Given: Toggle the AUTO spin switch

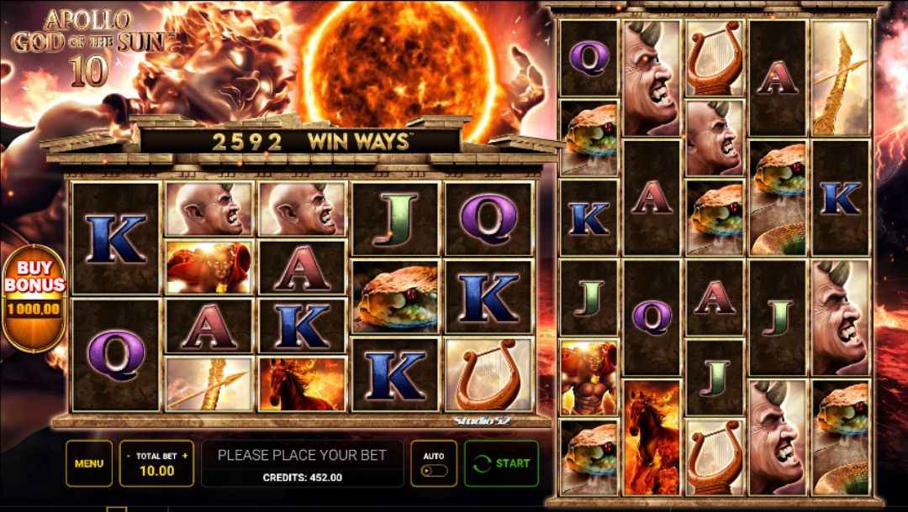Looking at the screenshot, I should [434, 470].
